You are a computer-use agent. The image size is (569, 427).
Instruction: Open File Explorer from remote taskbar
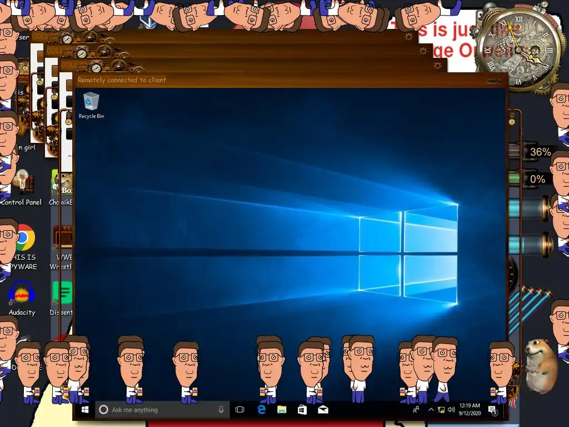point(282,410)
